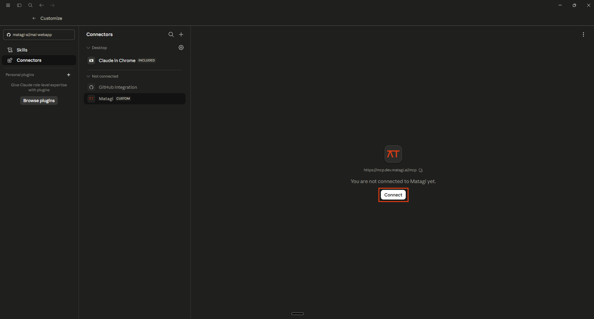This screenshot has width=594, height=319.
Task: Add a personal plugin with plus
Action: (x=69, y=75)
